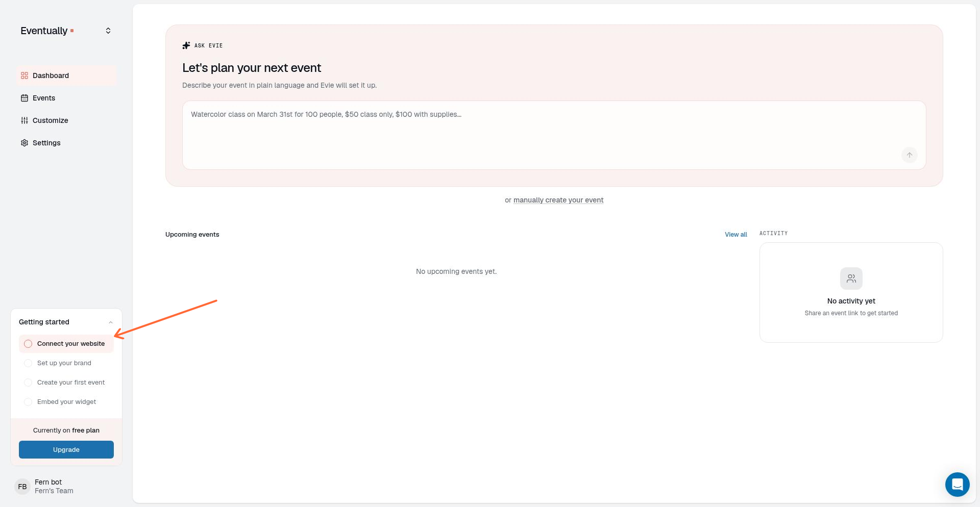This screenshot has width=980, height=507.
Task: Click View all upcoming events
Action: coord(736,235)
